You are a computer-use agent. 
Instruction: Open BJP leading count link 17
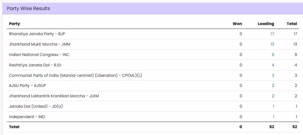pyautogui.click(x=272, y=34)
